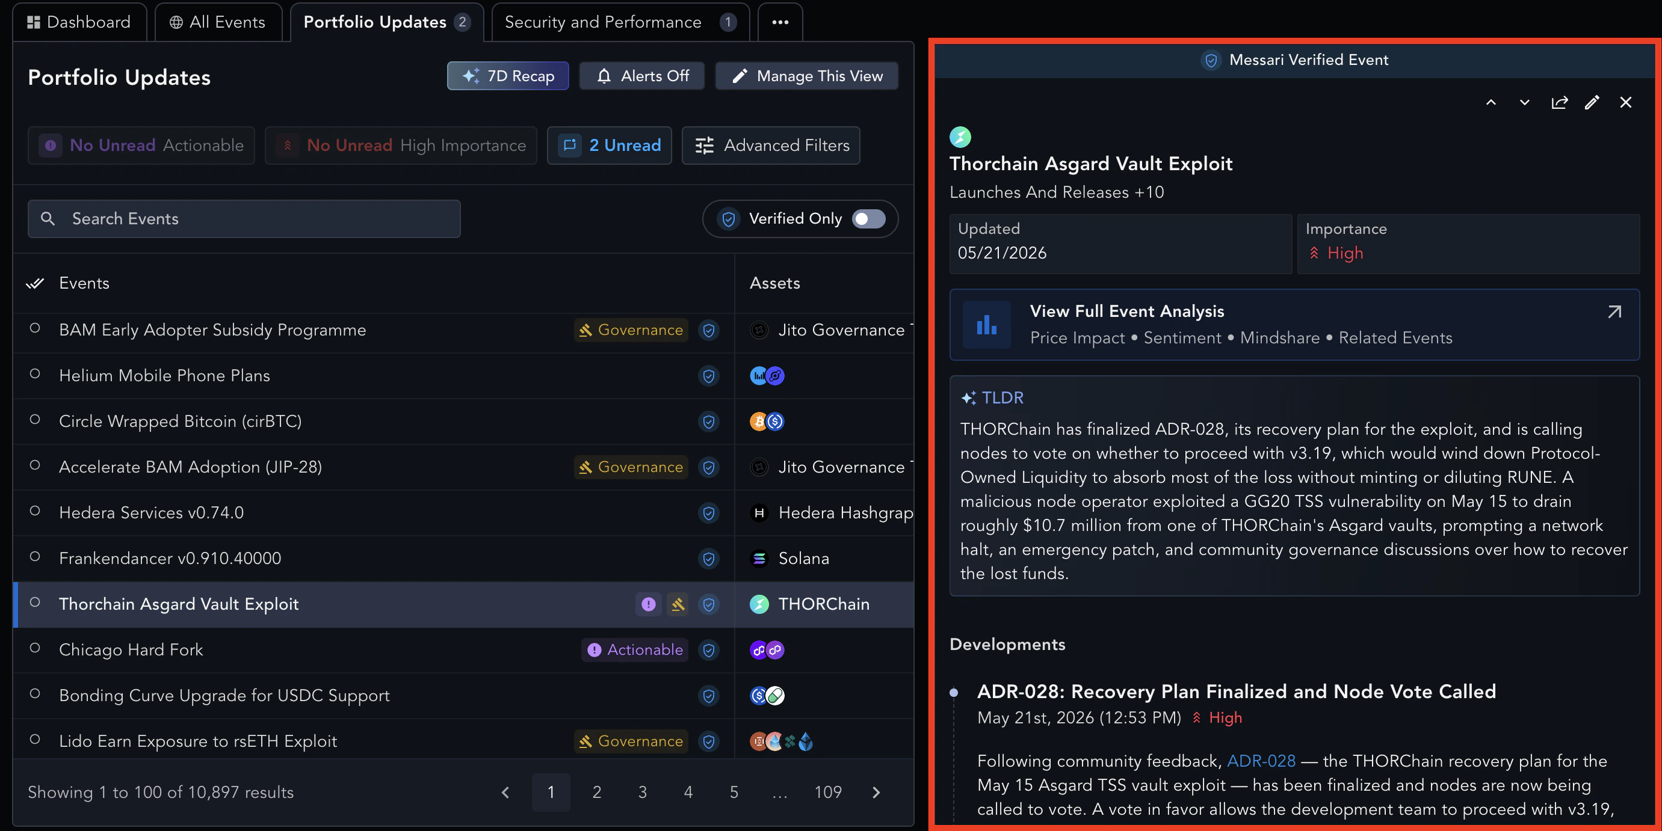This screenshot has width=1662, height=831.
Task: Click asset icons in Helium Mobile row
Action: click(767, 376)
